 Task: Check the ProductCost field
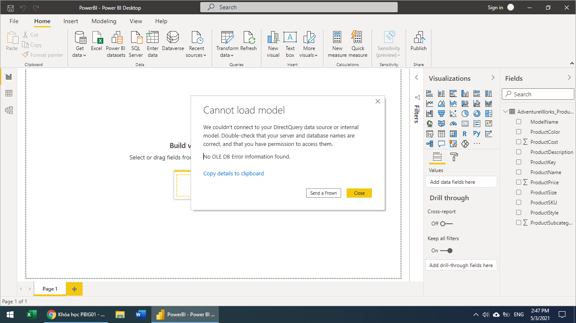click(x=519, y=142)
